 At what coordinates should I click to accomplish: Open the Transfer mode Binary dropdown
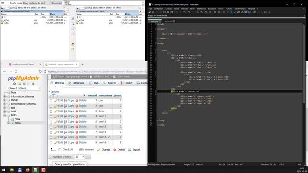coord(37,3)
